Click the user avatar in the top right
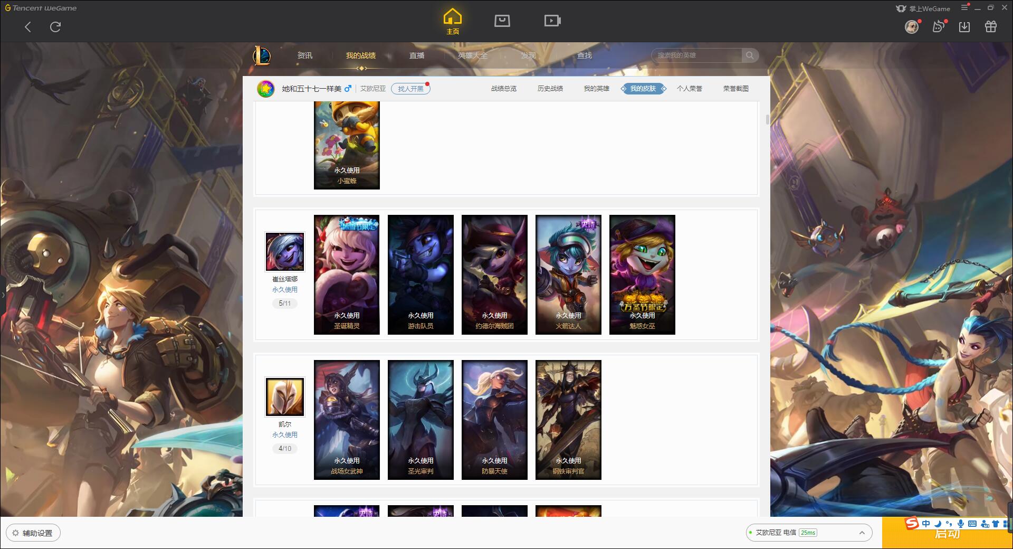Image resolution: width=1013 pixels, height=549 pixels. click(911, 26)
